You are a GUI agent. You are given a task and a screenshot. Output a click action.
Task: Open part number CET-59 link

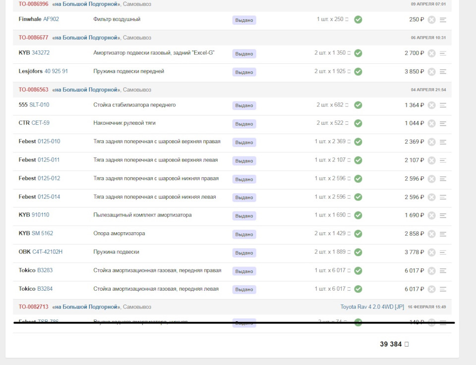point(40,123)
